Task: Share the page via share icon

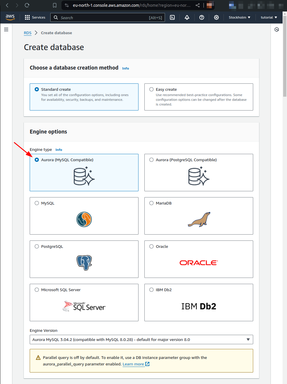Action: coord(198,5)
